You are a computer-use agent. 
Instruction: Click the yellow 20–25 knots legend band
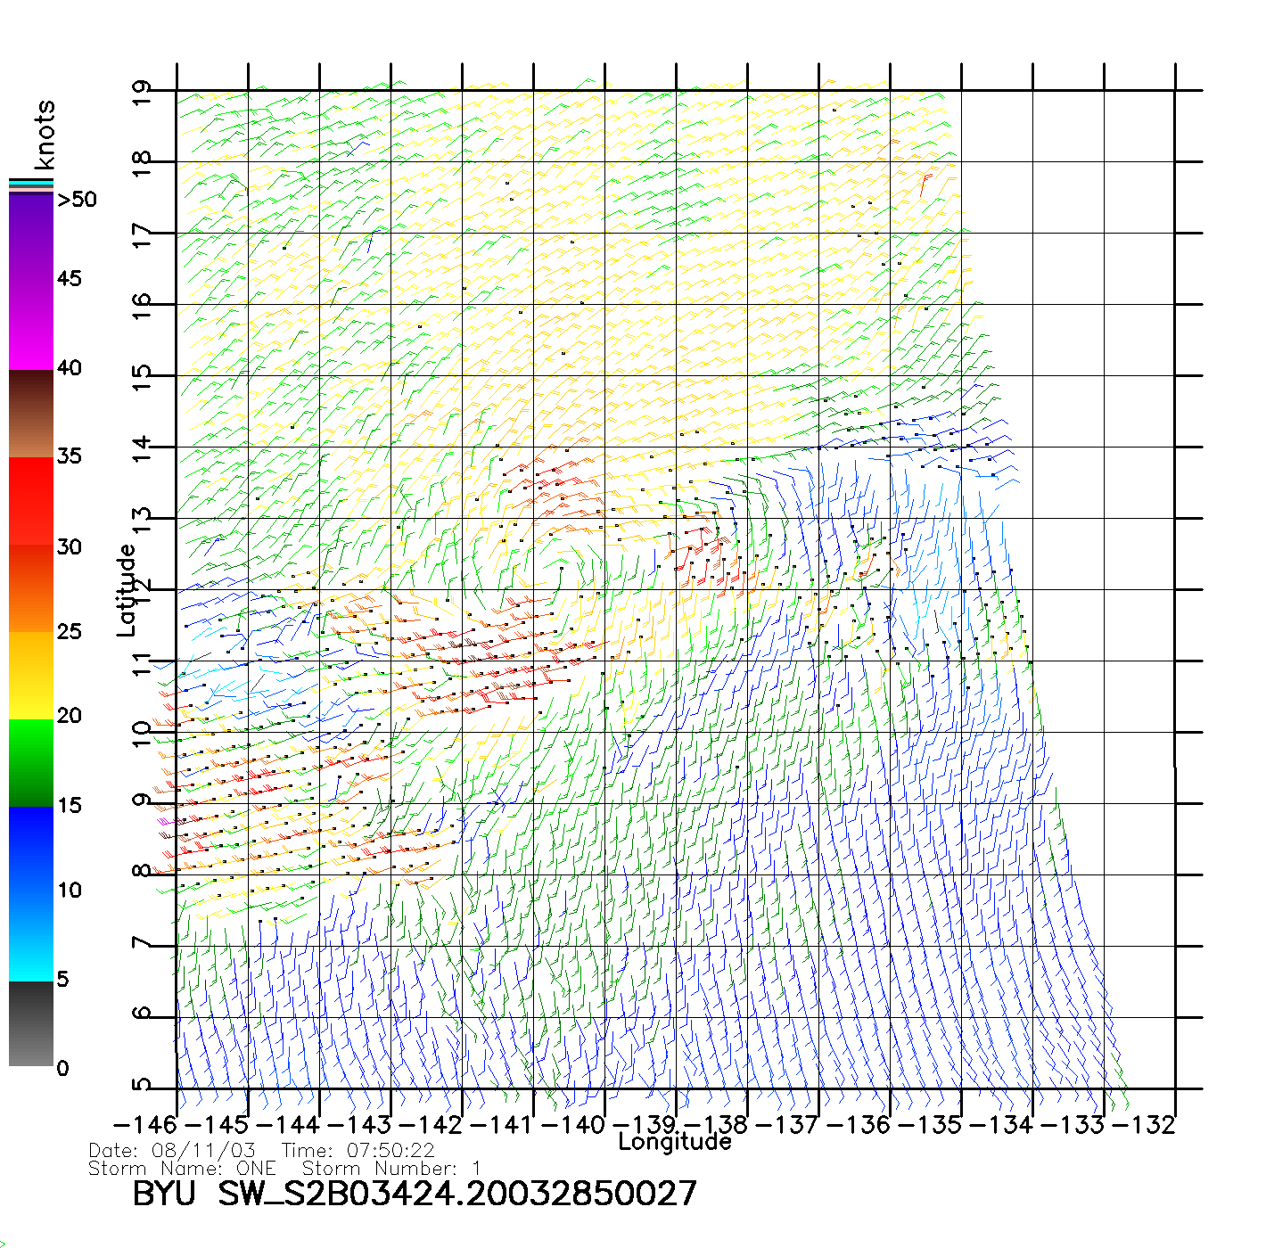(31, 675)
